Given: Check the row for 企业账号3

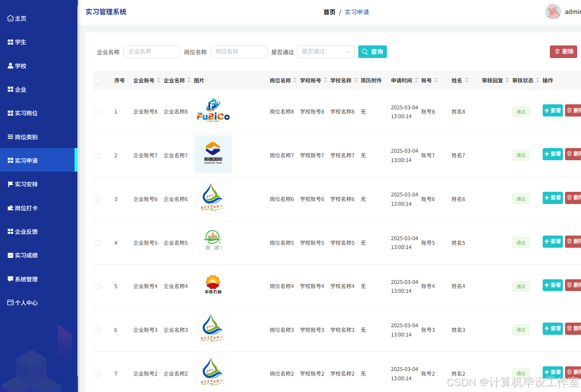Looking at the screenshot, I should click(98, 330).
